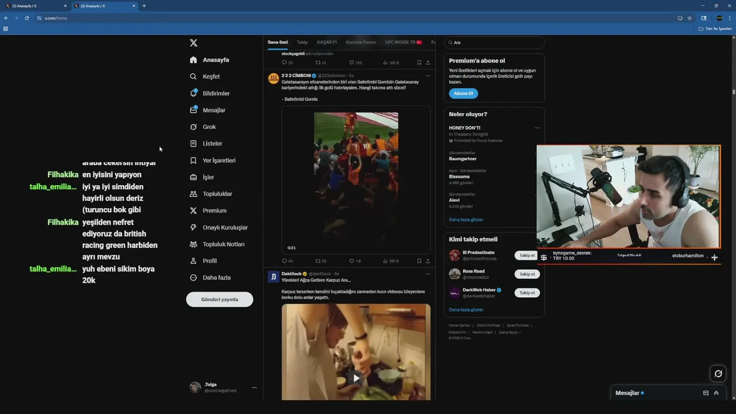Viewport: 736px width, 414px height.
Task: Click the Onaylı Kuruluşlar lightning icon
Action: pos(193,227)
